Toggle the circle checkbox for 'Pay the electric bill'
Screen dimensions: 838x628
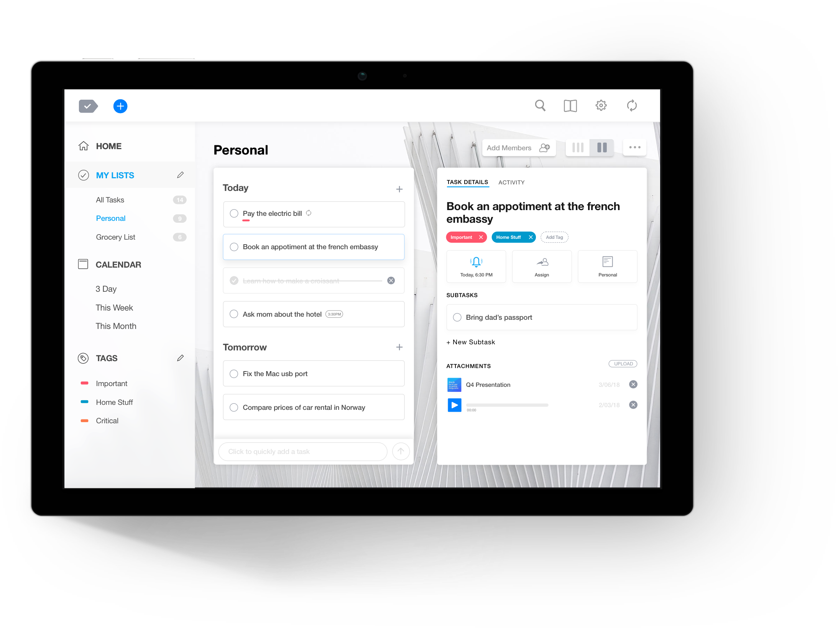pyautogui.click(x=234, y=213)
